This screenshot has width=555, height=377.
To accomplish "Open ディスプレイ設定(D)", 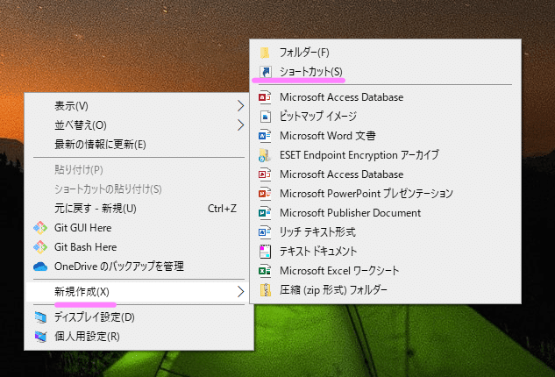I will (139, 317).
